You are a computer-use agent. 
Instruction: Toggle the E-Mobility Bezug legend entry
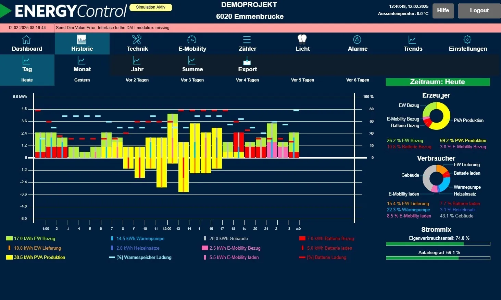231,248
